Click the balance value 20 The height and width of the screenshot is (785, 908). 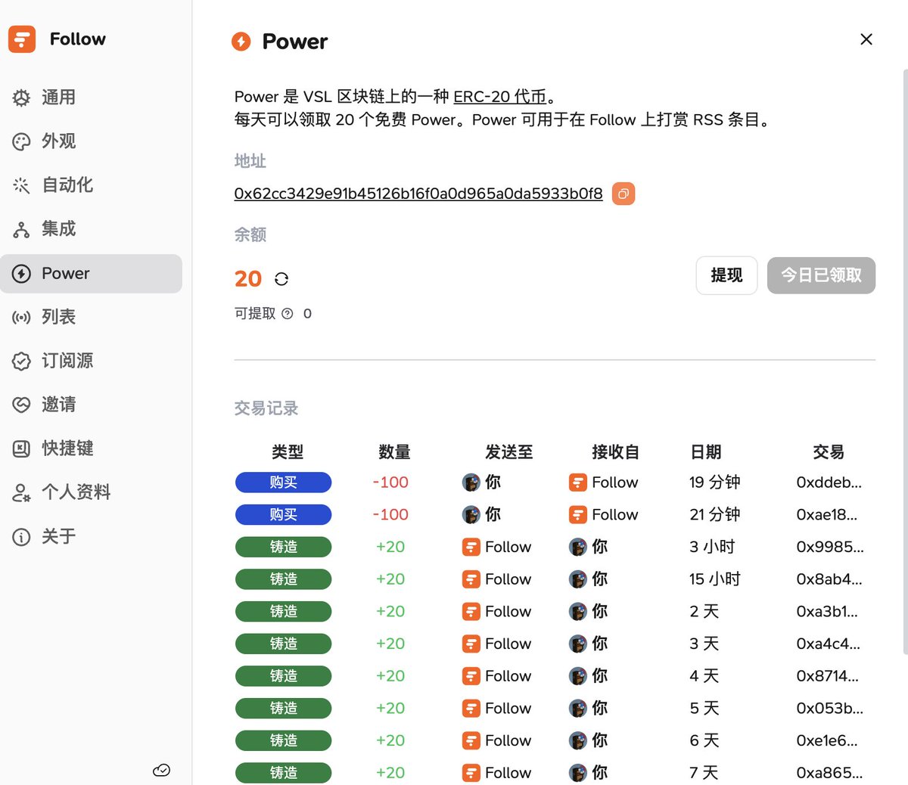(x=248, y=279)
